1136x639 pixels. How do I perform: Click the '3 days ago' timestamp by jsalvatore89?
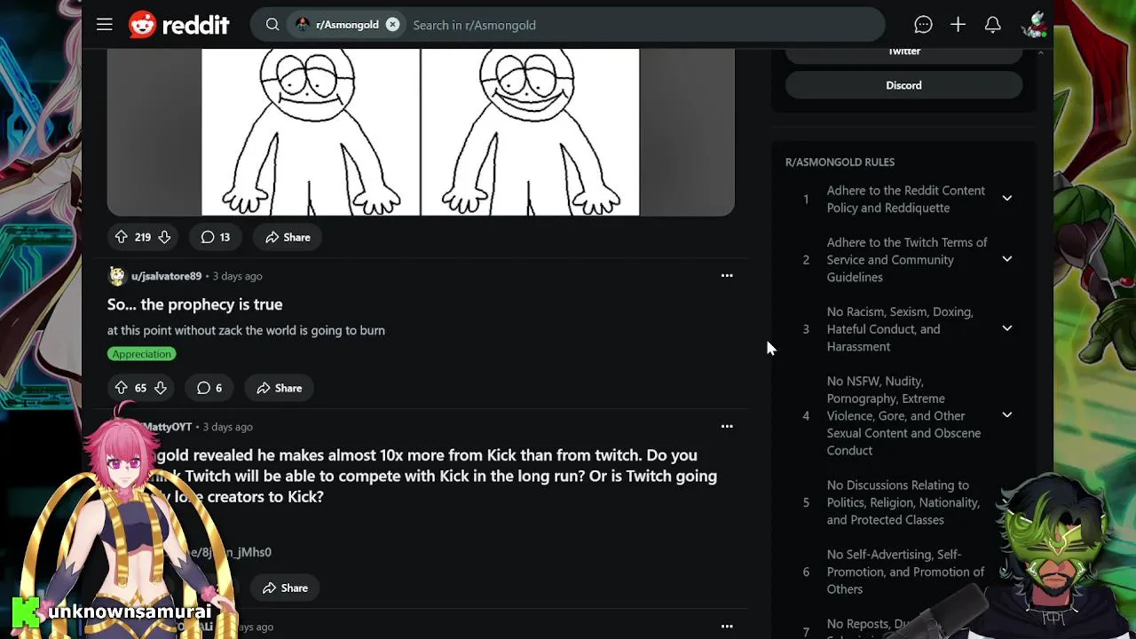click(x=237, y=276)
